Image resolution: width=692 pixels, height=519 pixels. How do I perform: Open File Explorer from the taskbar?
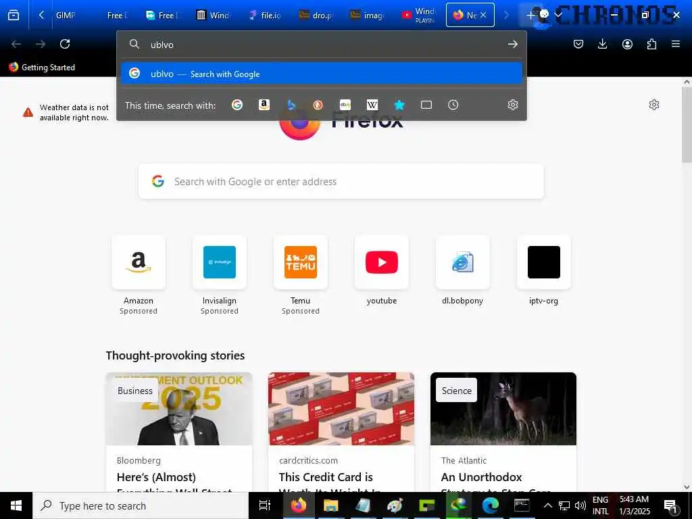coord(330,505)
